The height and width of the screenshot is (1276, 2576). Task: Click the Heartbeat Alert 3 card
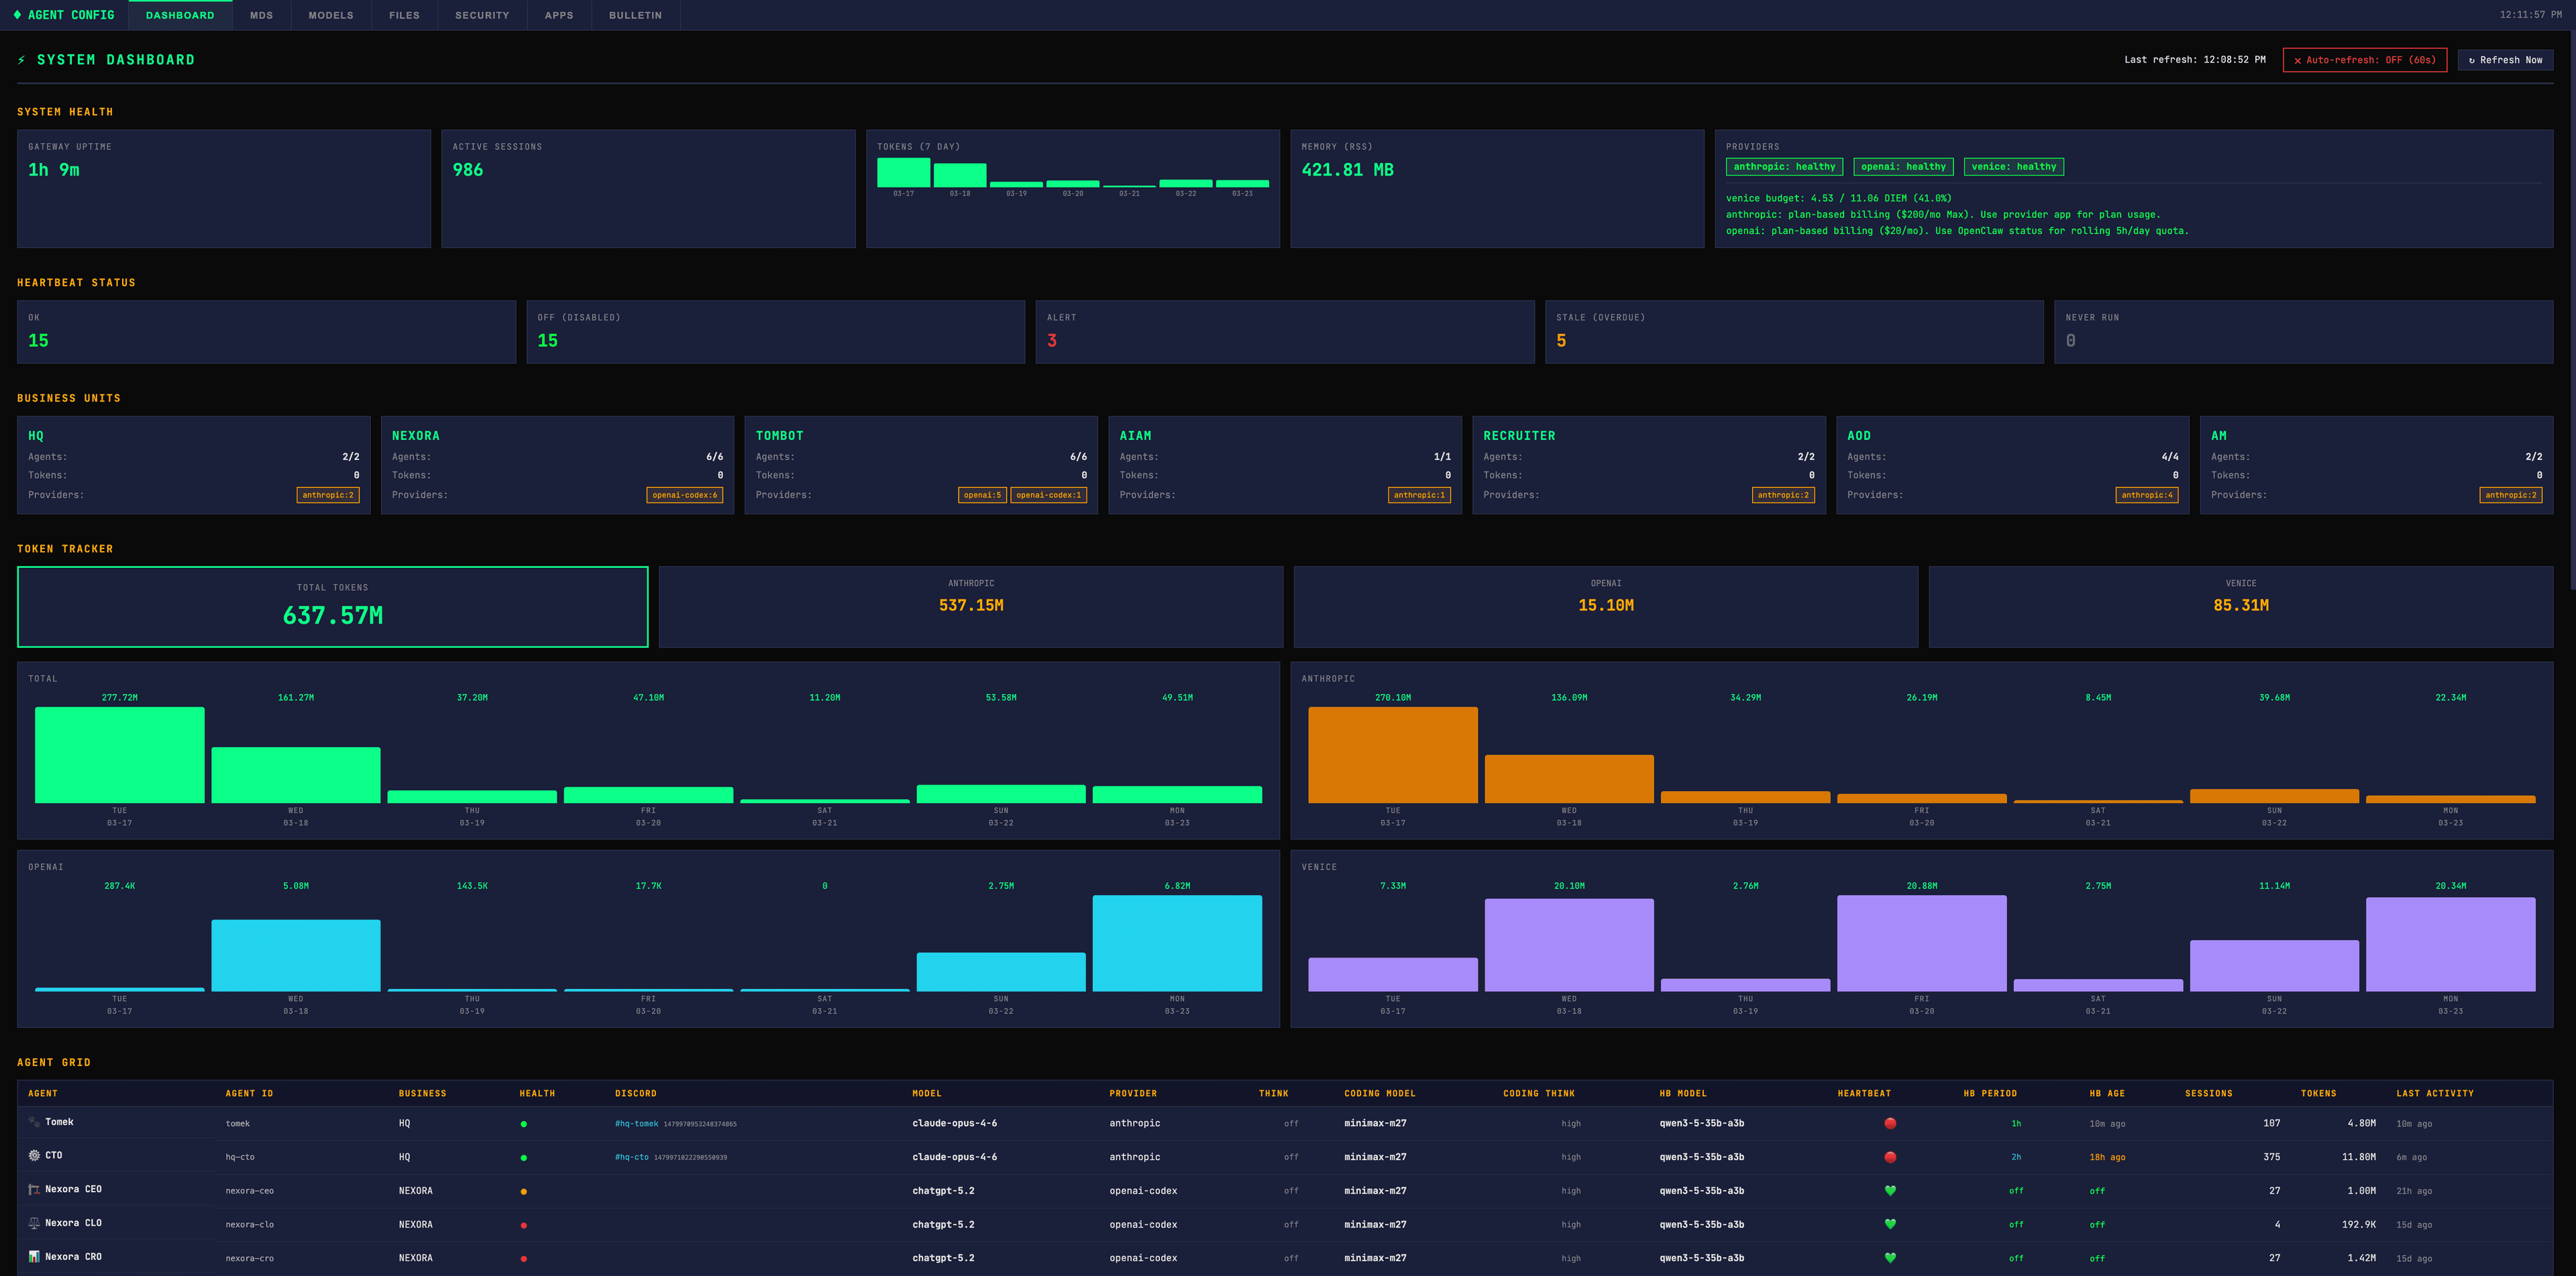click(1285, 332)
